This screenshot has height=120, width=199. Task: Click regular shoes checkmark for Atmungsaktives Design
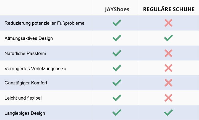pyautogui.click(x=168, y=38)
